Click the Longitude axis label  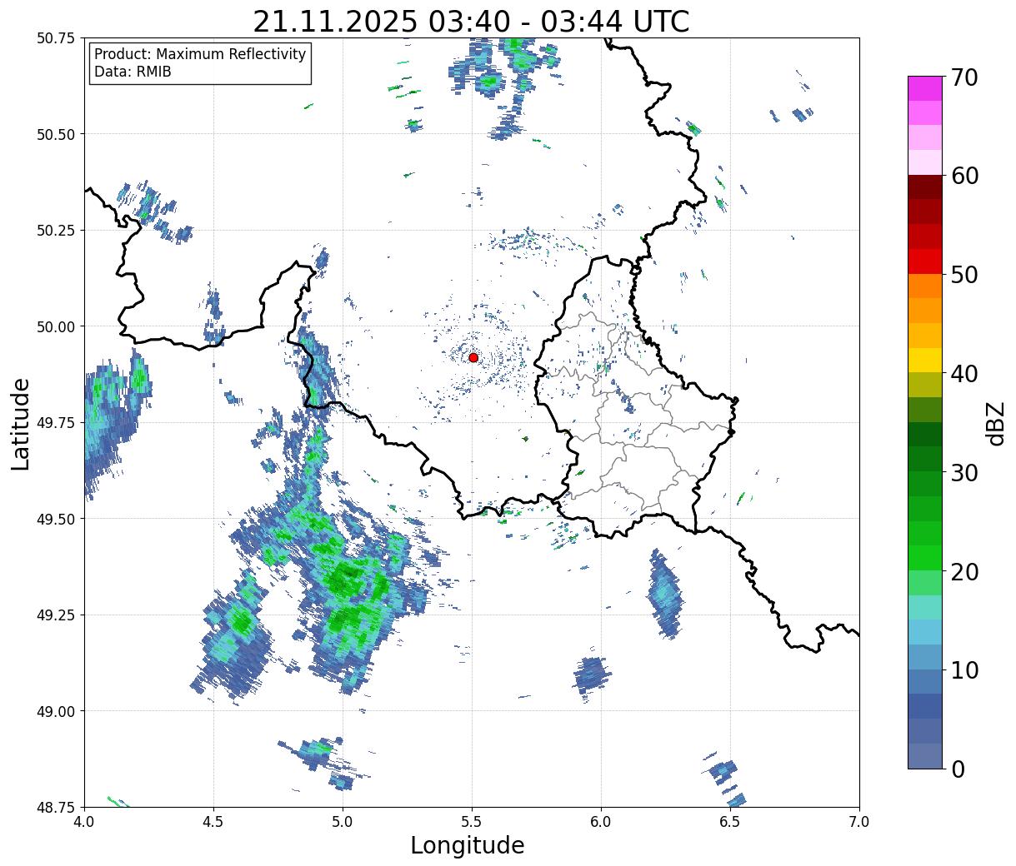[x=468, y=845]
